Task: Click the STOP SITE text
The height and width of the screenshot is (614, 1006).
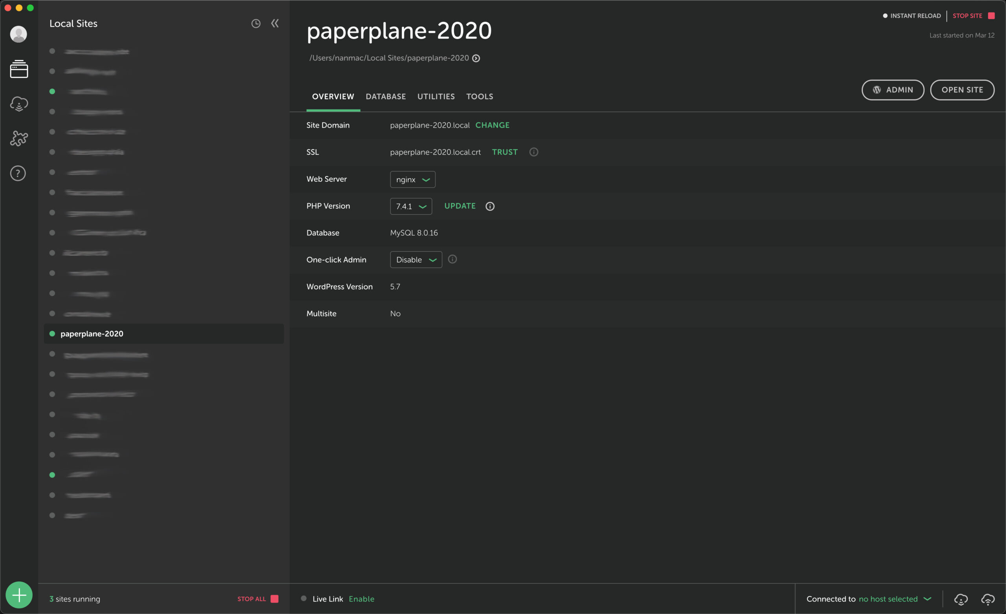Action: click(x=967, y=16)
